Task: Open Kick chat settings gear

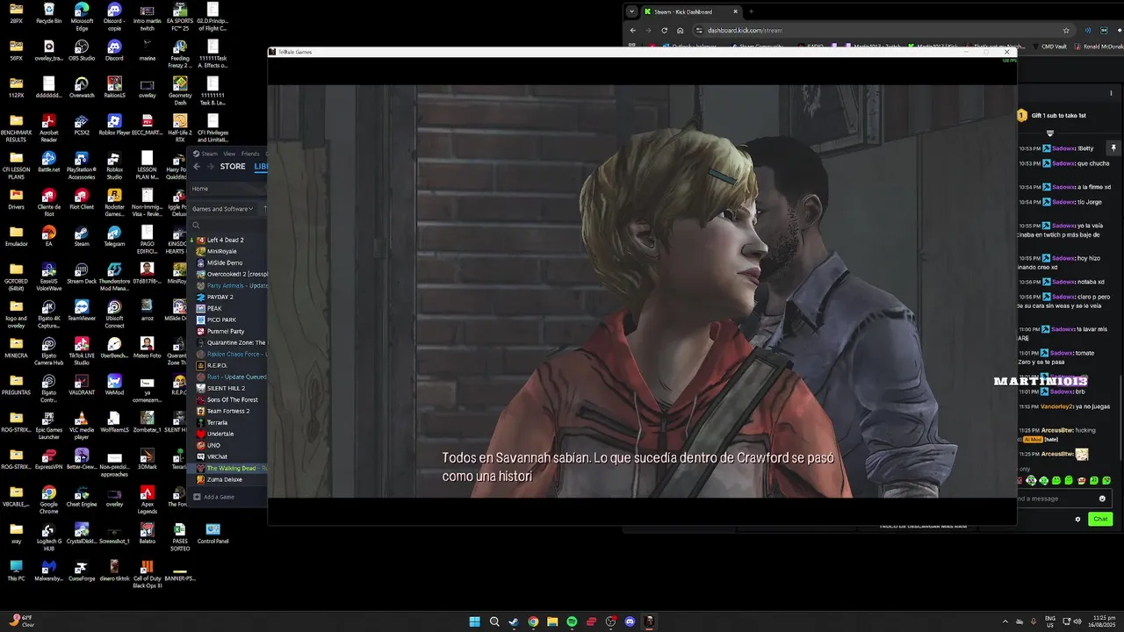Action: coord(1077,519)
